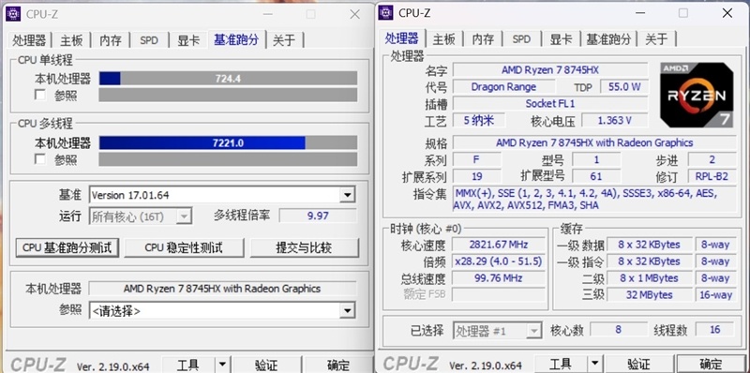Click the CPU-Z app icon in right window title bar
Image resolution: width=750 pixels, height=373 pixels.
[x=385, y=13]
